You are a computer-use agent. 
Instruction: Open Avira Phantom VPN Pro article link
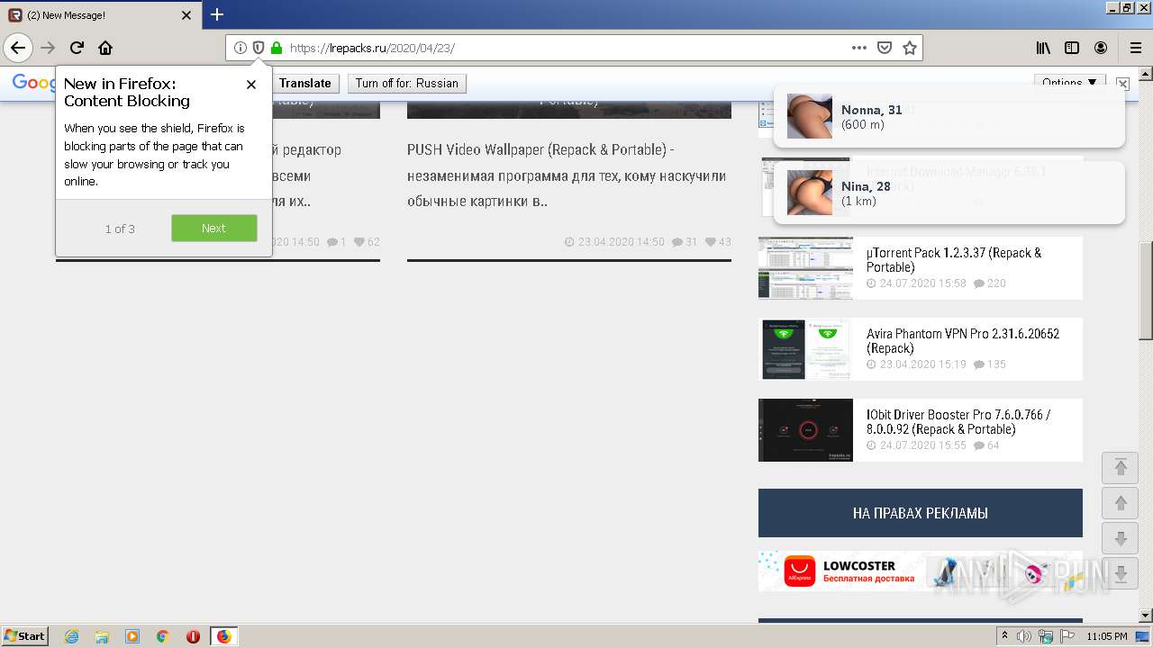[963, 341]
